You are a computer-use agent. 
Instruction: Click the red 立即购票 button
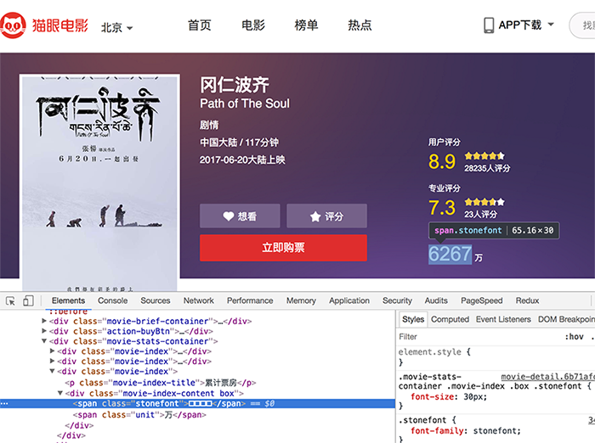283,248
